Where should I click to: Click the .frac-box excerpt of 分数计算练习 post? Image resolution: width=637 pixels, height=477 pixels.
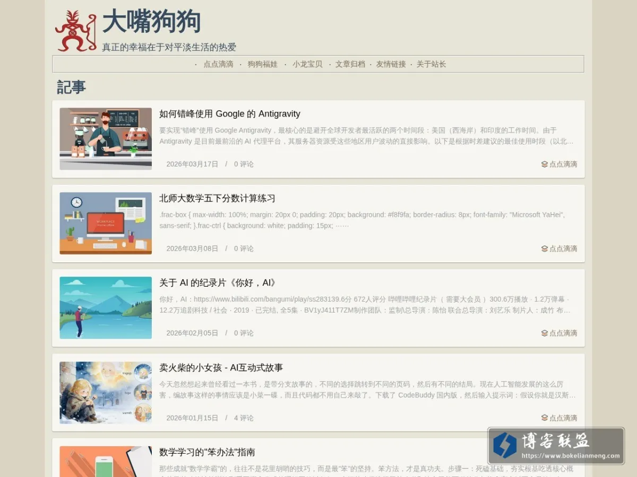point(362,220)
